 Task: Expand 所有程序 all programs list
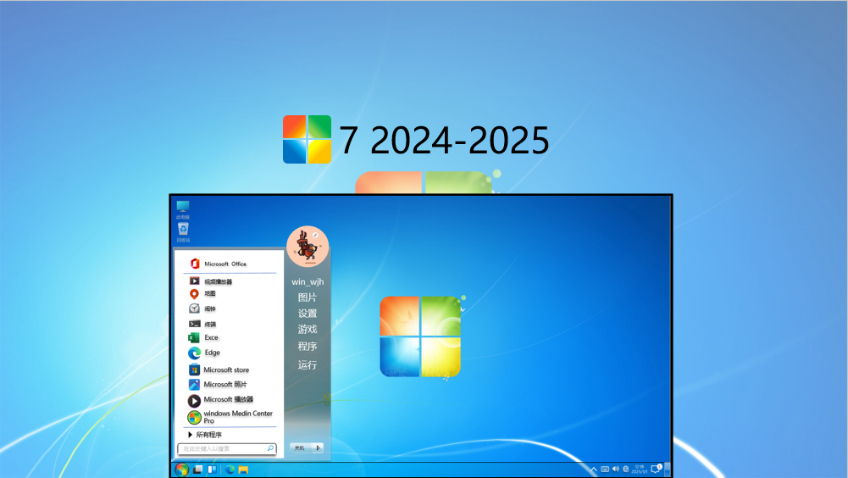[204, 435]
